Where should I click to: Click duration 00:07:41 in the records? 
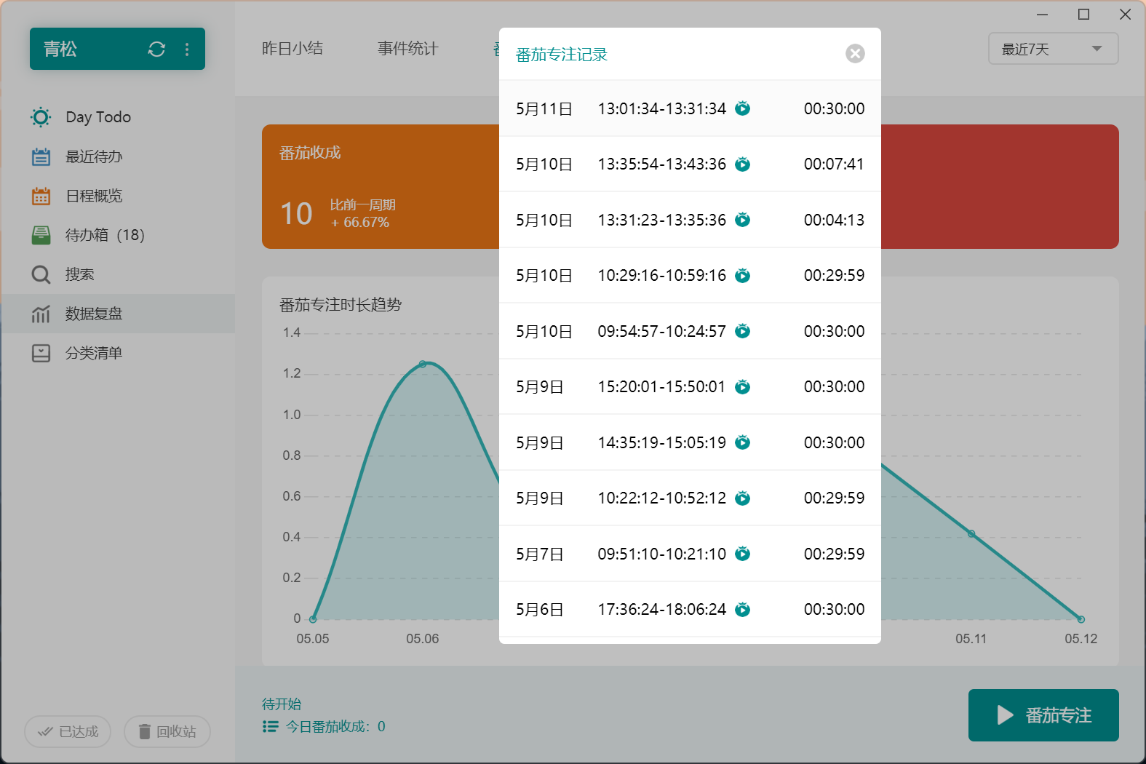[x=834, y=164]
